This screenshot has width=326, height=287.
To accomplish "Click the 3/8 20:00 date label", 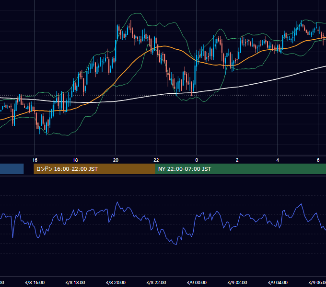I will point(116,282).
